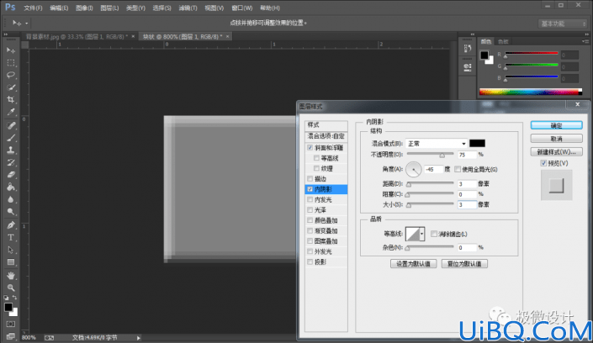Select the Pen tool
This screenshot has height=343, width=593.
pos(11,225)
